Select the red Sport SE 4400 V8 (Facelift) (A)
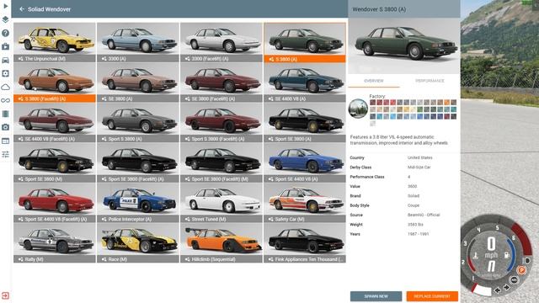539x303 pixels. (x=55, y=203)
